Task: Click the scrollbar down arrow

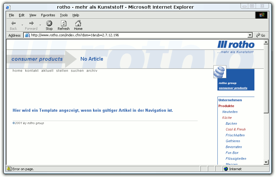Action: point(266,162)
